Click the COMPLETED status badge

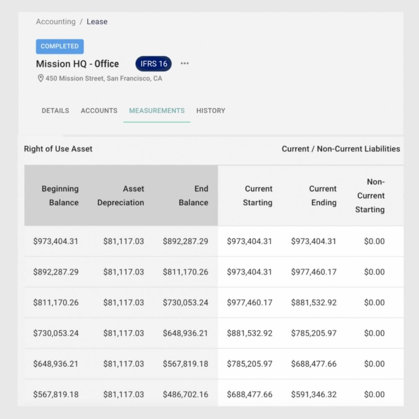pyautogui.click(x=59, y=46)
